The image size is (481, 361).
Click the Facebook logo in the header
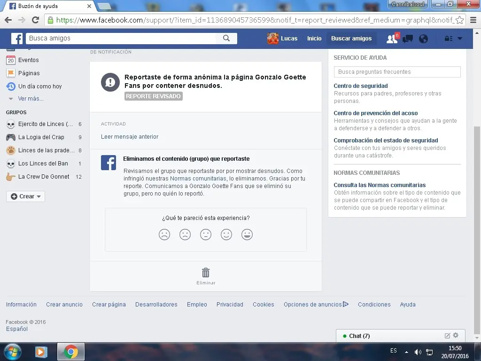click(x=17, y=39)
